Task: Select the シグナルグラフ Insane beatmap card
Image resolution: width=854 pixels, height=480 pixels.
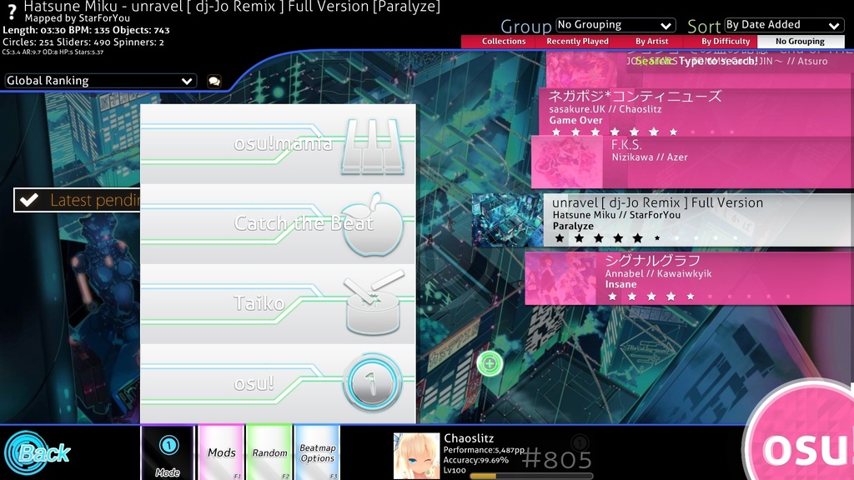Action: [x=690, y=278]
